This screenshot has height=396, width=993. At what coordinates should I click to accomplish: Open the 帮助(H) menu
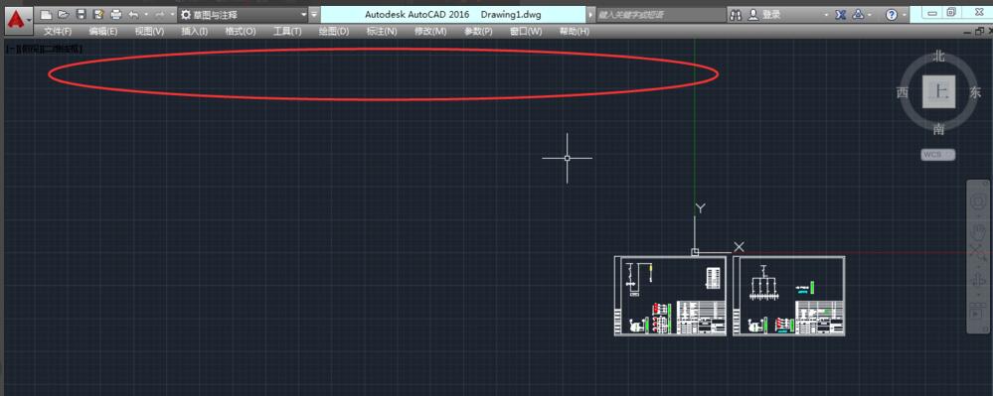[x=575, y=31]
